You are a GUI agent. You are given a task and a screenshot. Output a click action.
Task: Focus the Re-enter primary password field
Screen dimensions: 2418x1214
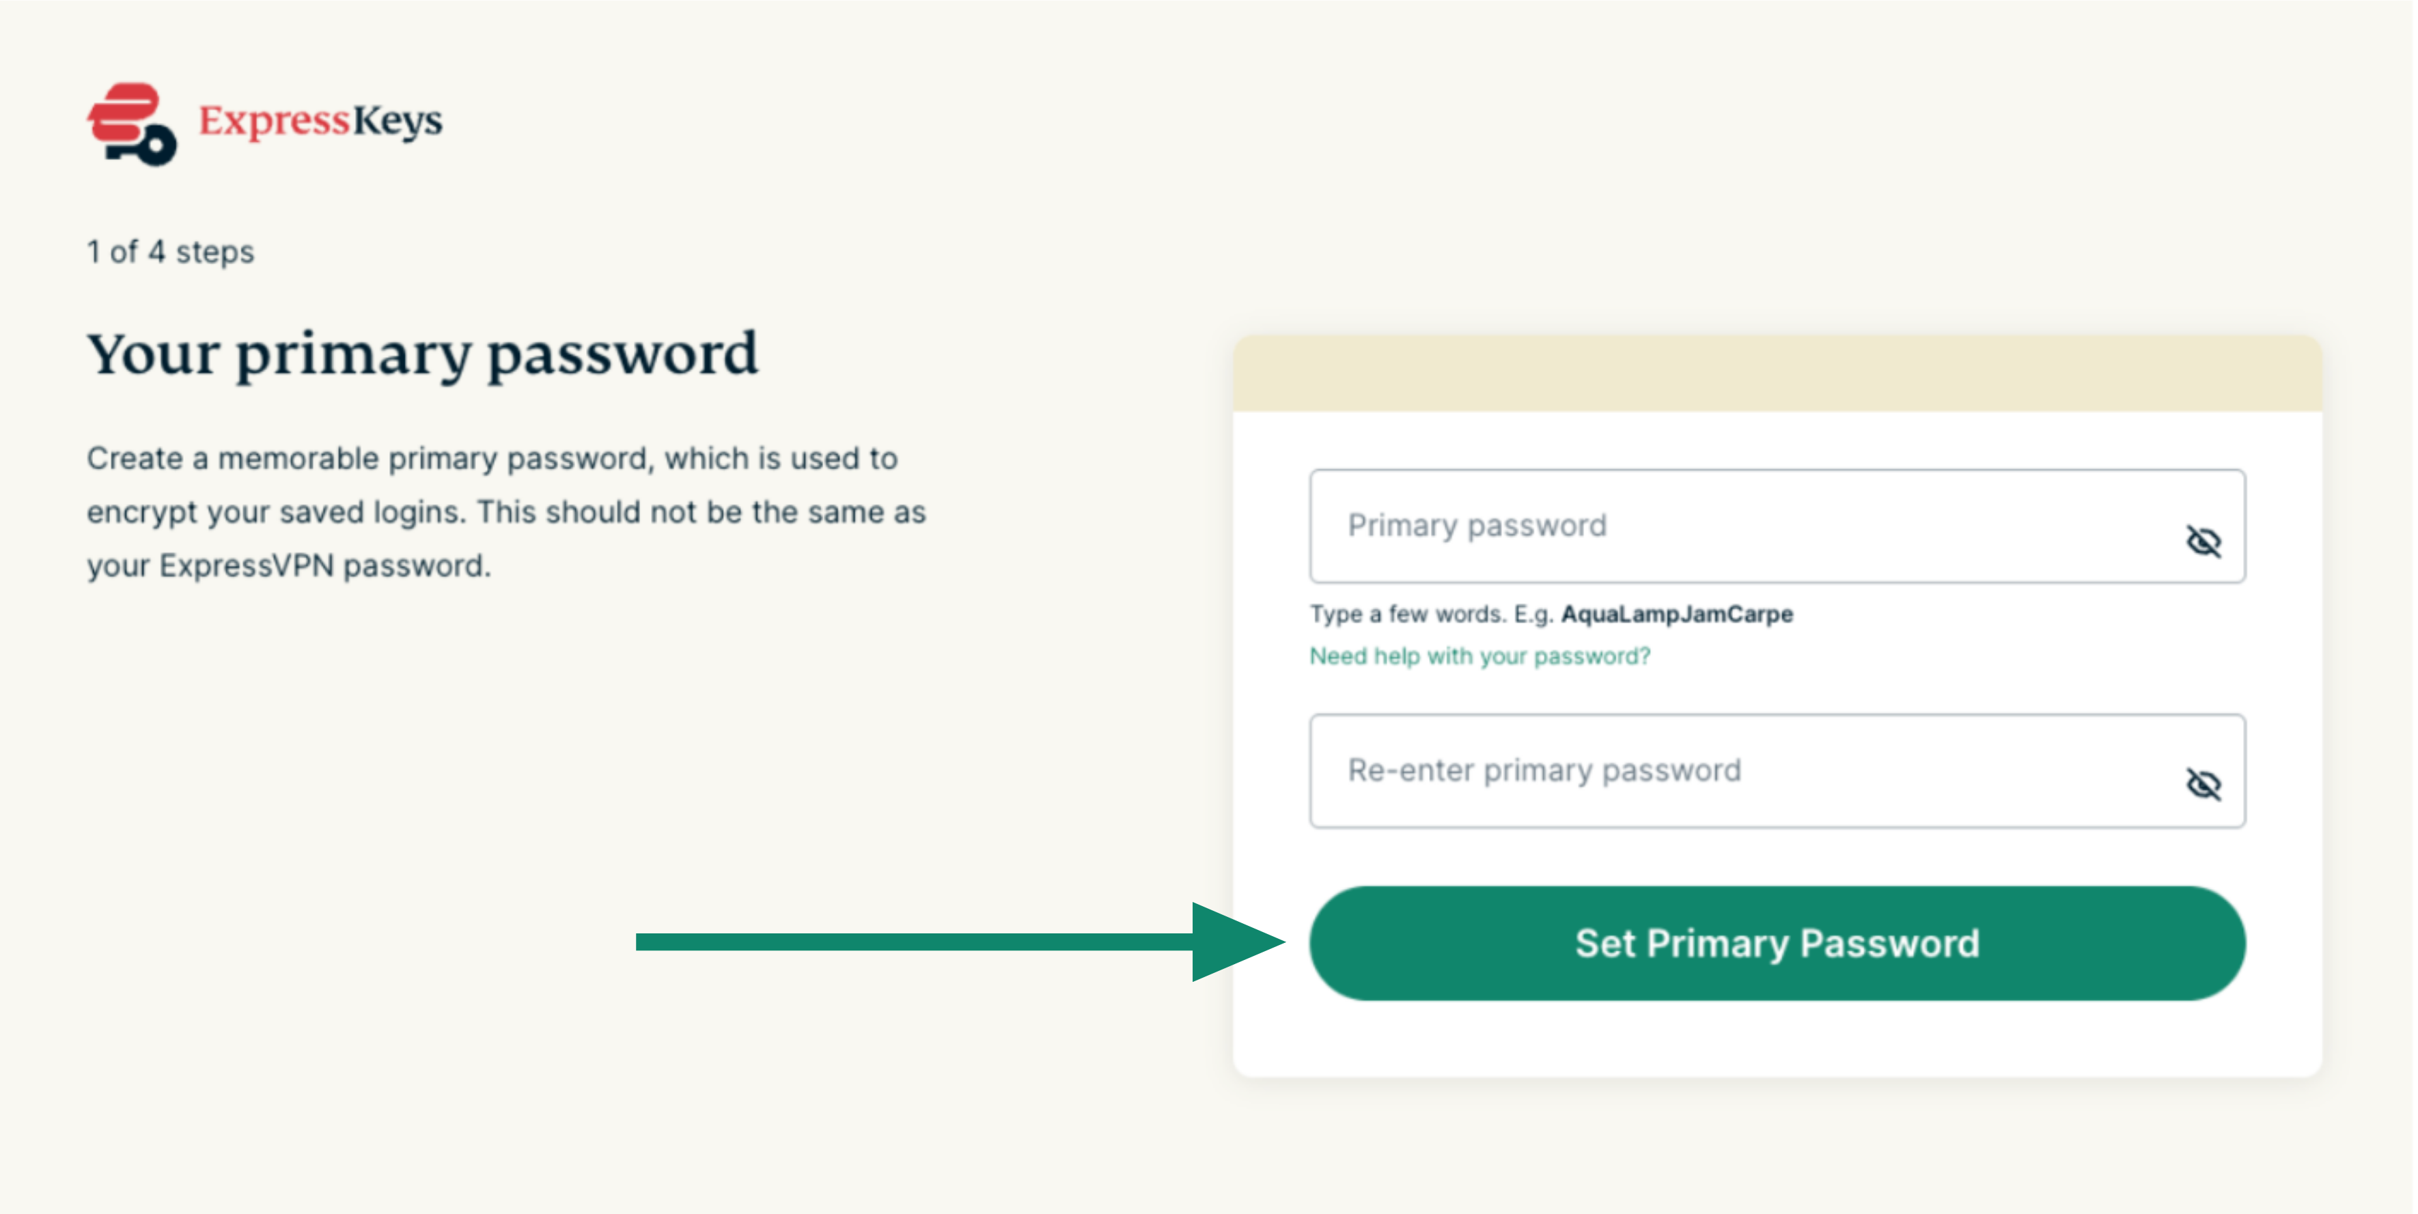pyautogui.click(x=1736, y=770)
